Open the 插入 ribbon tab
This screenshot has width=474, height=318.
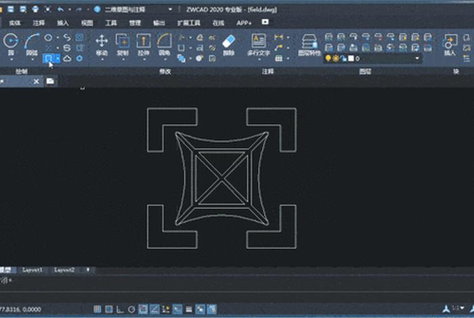(x=63, y=22)
